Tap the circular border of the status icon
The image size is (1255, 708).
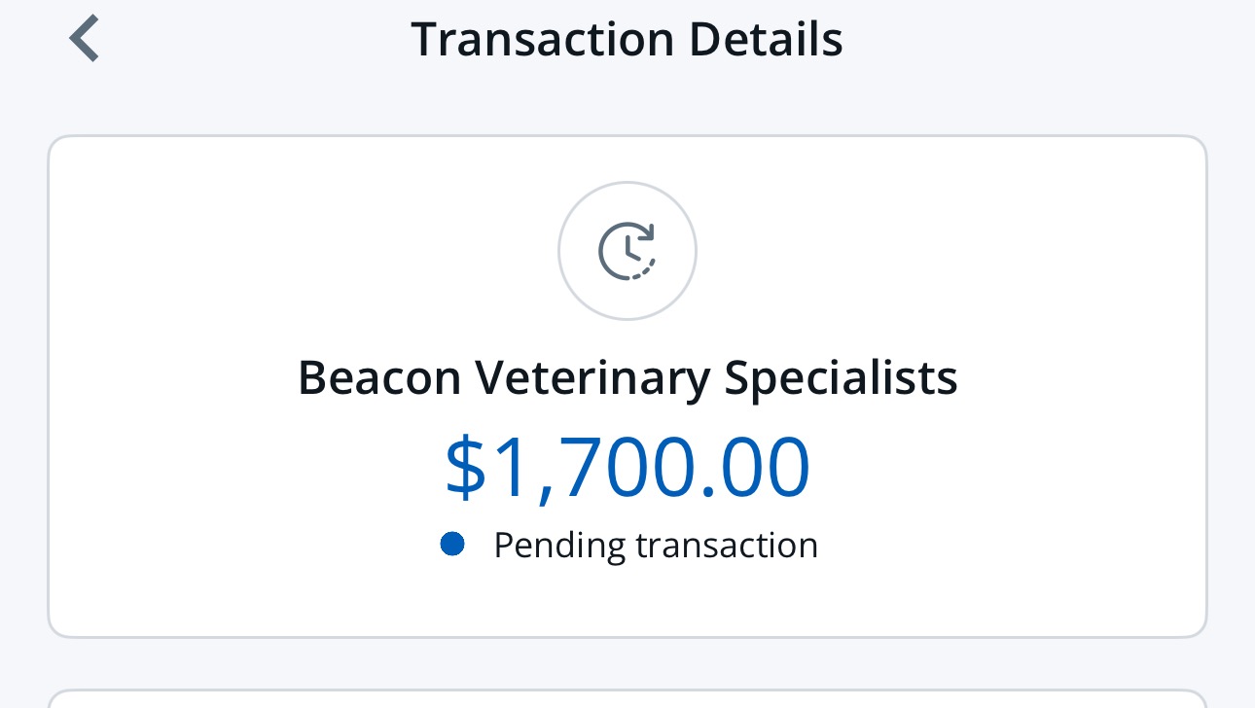560,251
